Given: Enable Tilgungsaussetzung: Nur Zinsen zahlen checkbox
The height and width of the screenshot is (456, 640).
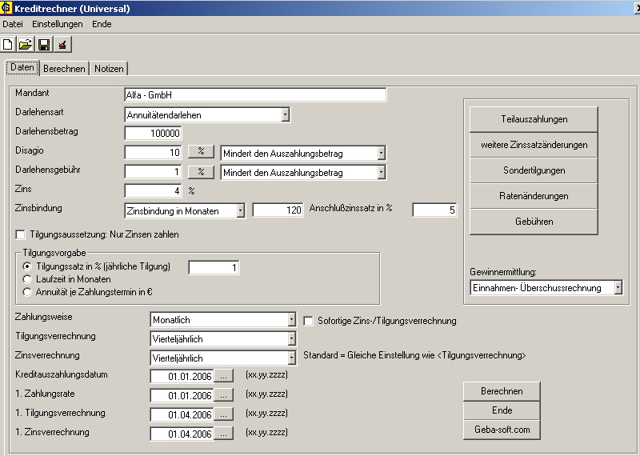Looking at the screenshot, I should [21, 234].
